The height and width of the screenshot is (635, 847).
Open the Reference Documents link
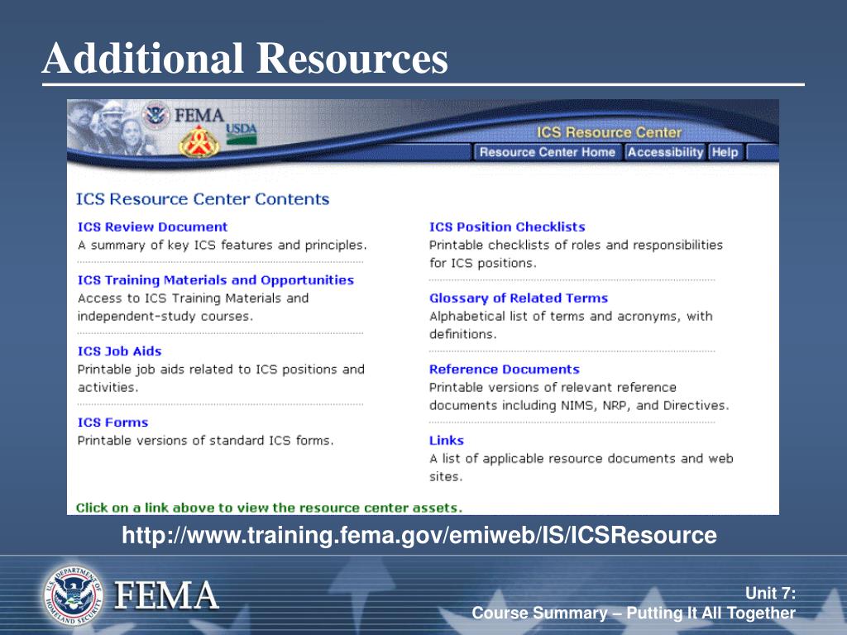tap(504, 370)
